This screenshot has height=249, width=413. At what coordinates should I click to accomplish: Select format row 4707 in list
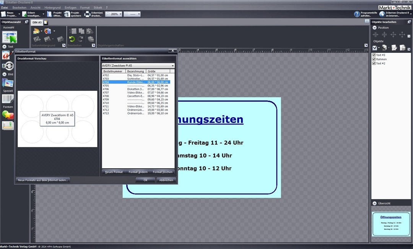click(136, 92)
